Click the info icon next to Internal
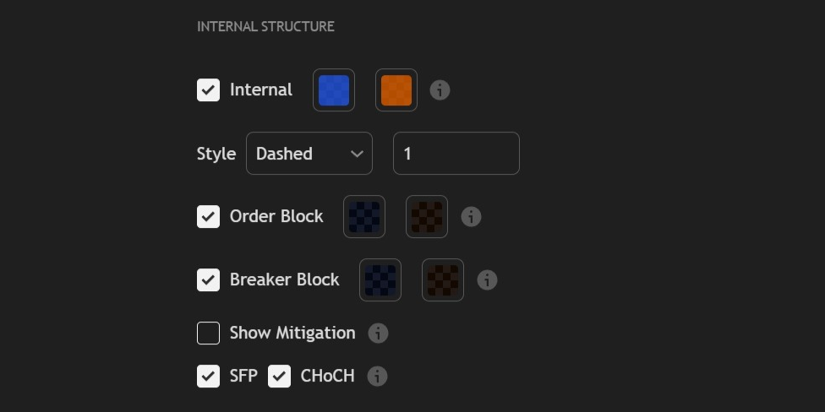This screenshot has width=825, height=412. click(440, 90)
